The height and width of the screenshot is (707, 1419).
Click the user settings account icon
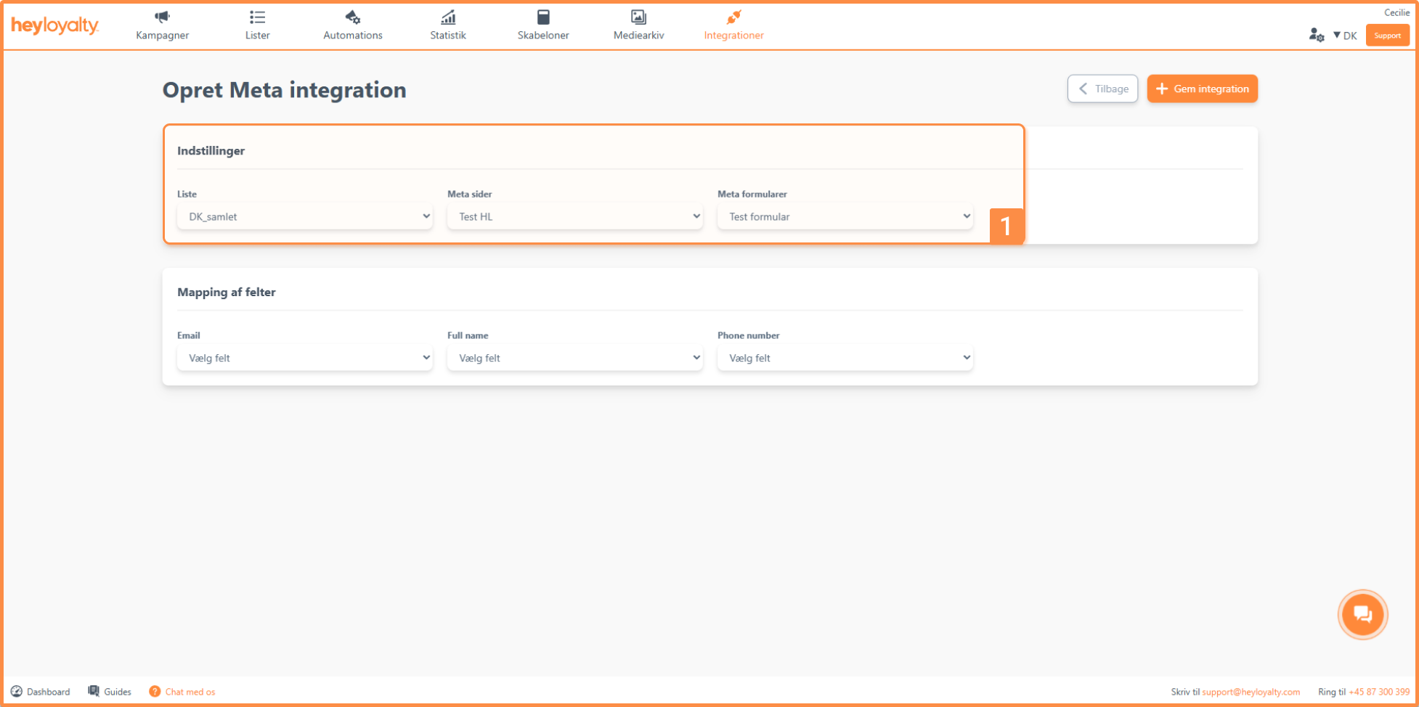1316,35
